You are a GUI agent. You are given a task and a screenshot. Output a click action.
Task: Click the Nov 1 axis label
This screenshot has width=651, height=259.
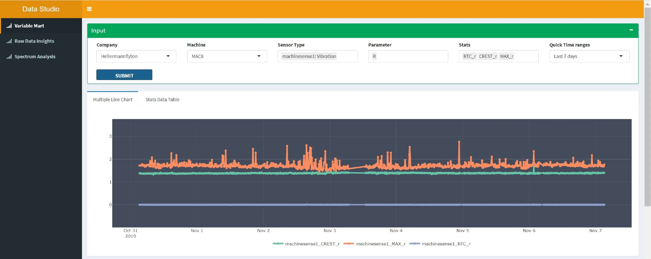[197, 231]
